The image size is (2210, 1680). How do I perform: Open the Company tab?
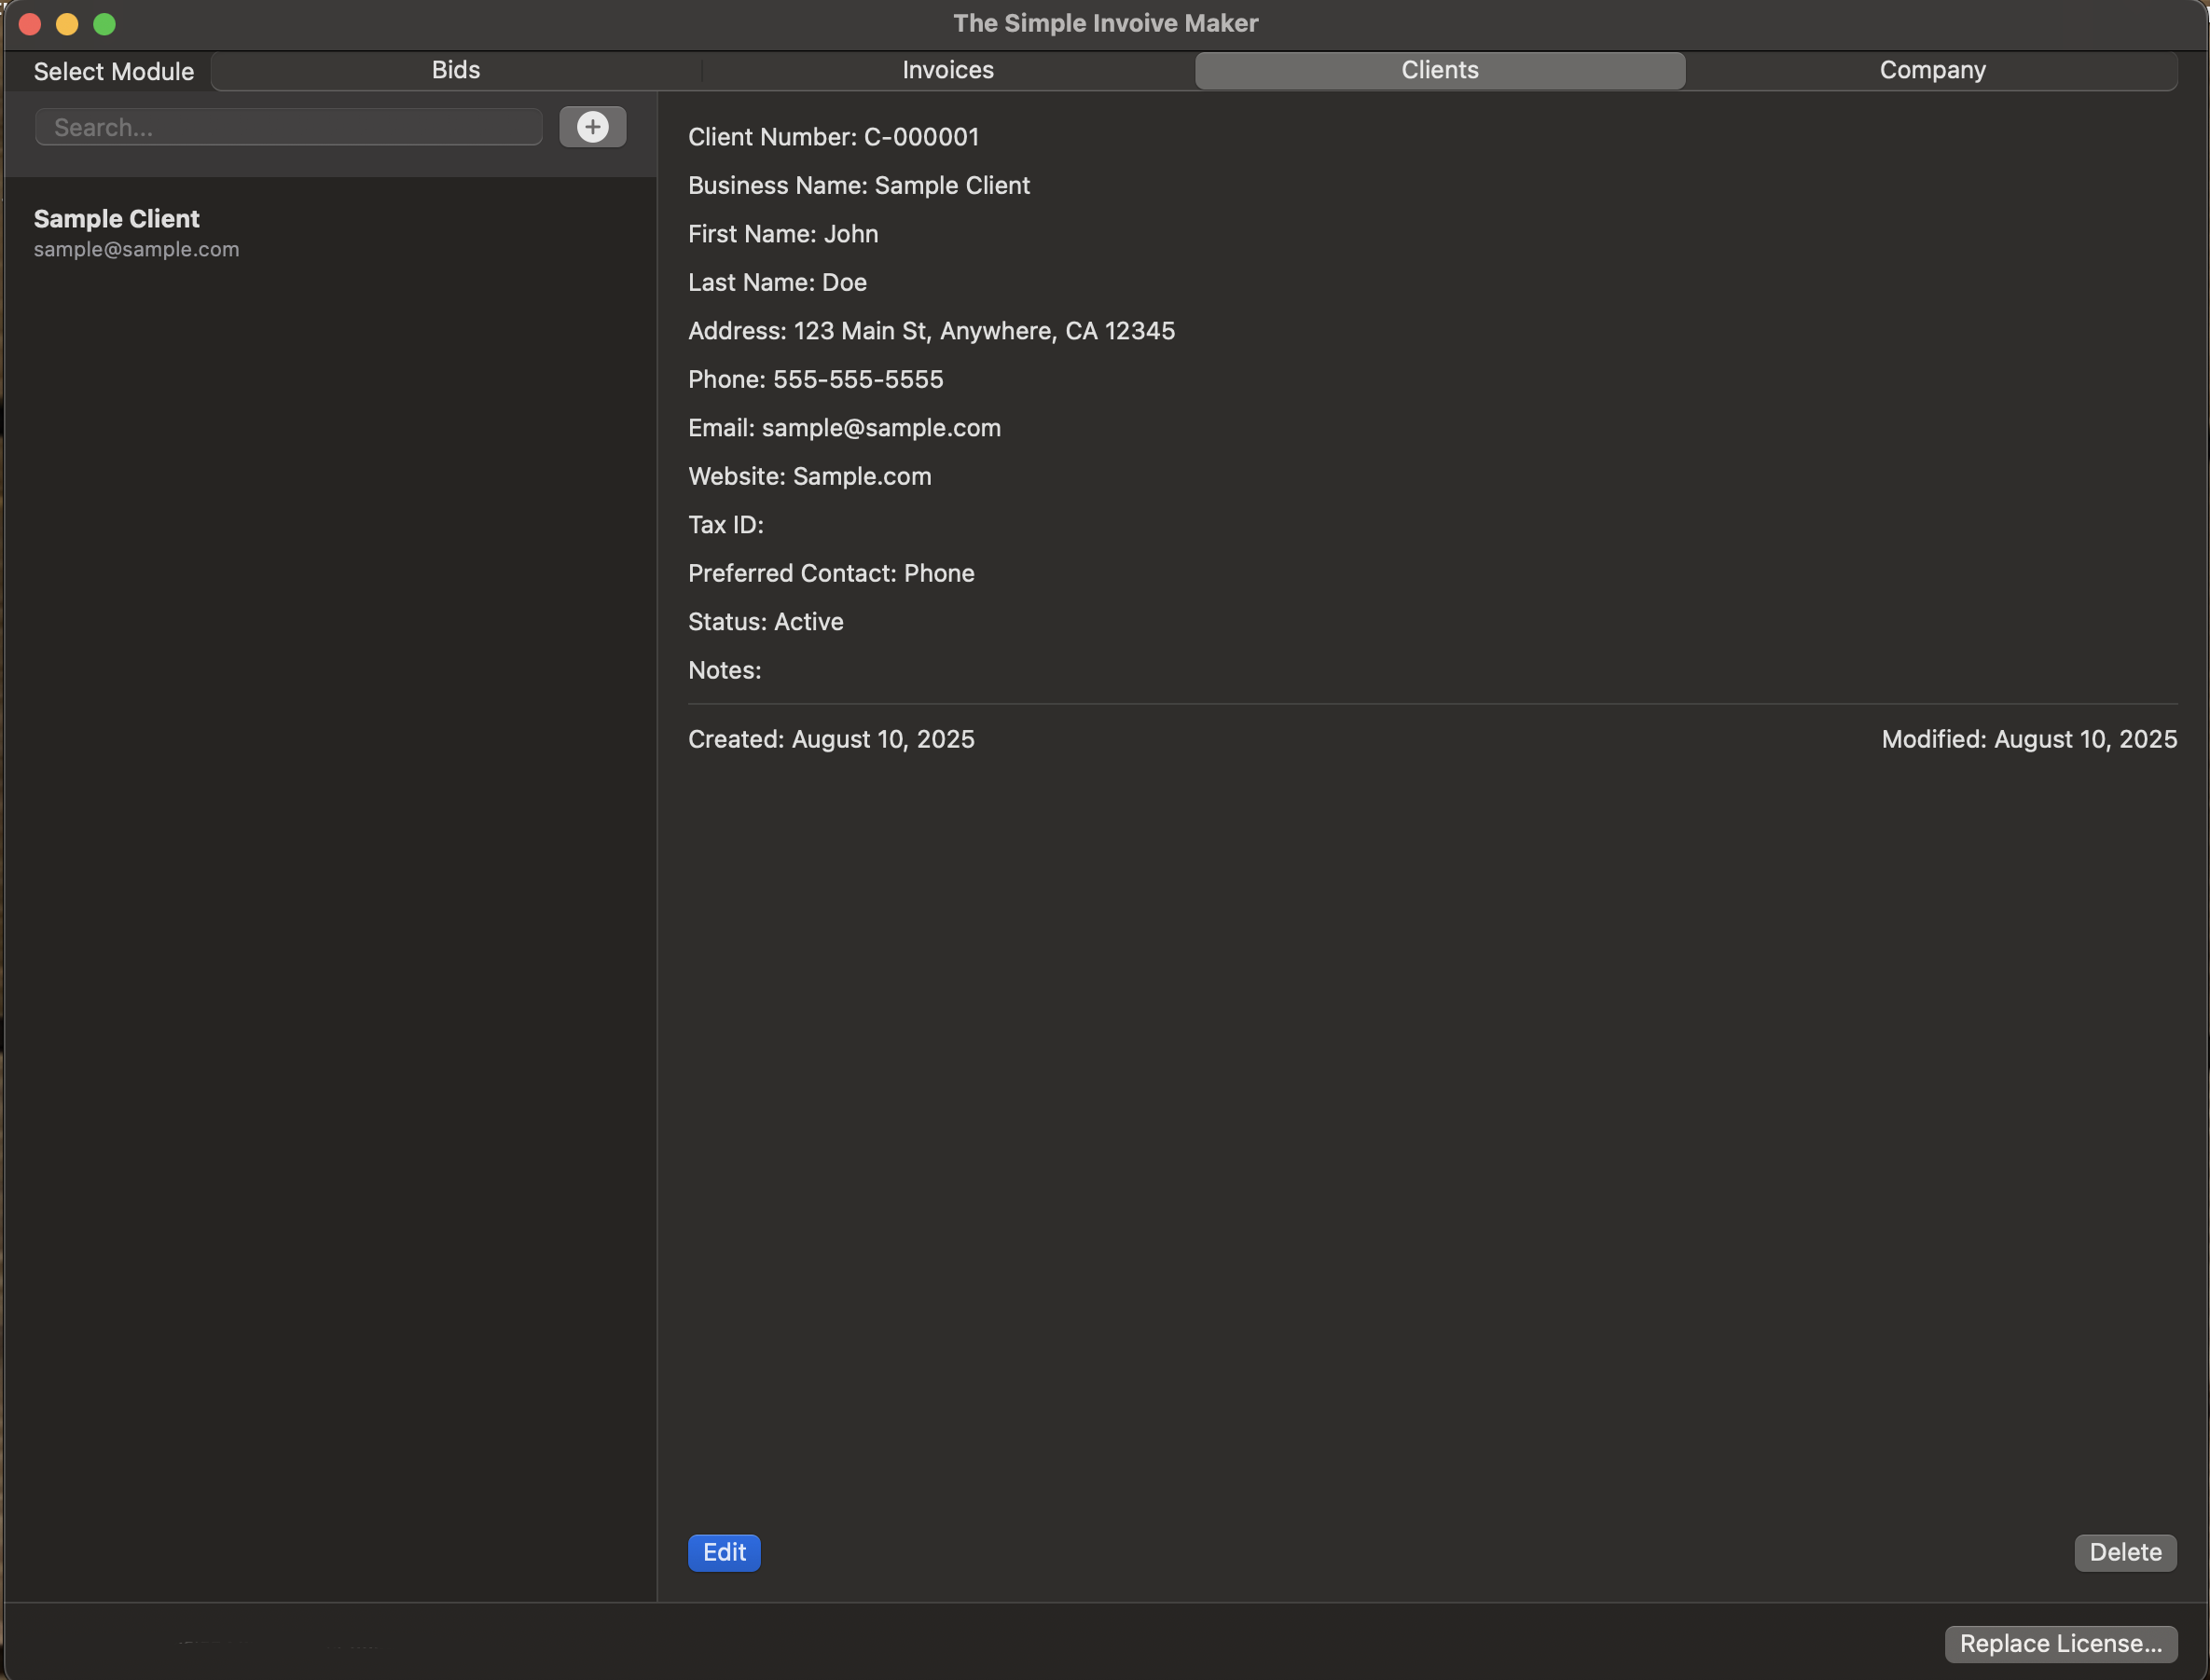(1931, 70)
